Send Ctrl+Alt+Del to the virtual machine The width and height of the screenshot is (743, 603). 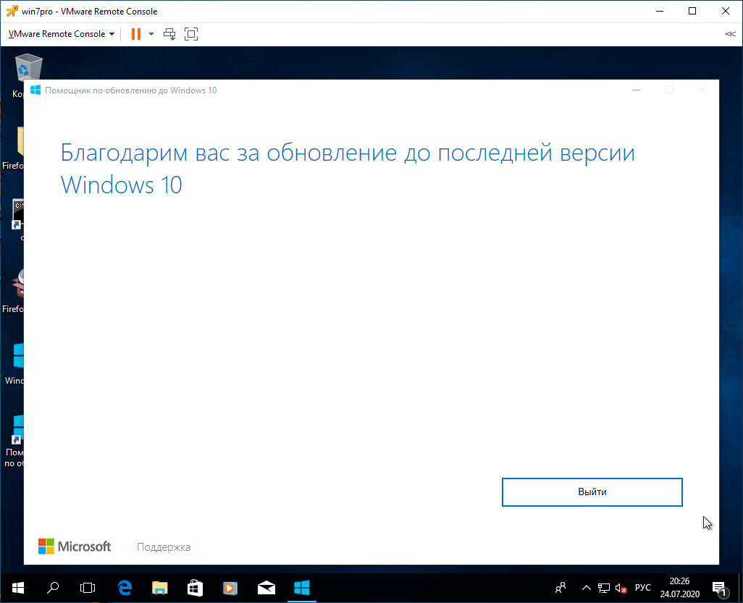tap(169, 33)
